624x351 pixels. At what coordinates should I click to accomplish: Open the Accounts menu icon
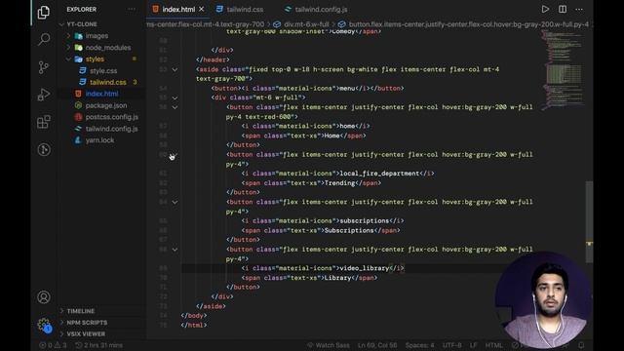(x=43, y=297)
